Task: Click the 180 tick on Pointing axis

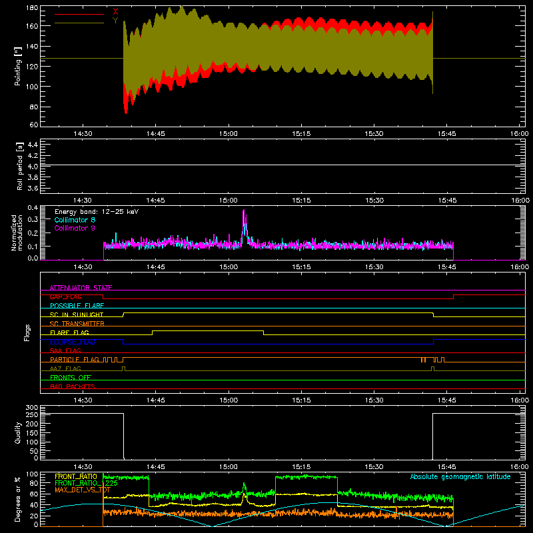Action: 32,8
